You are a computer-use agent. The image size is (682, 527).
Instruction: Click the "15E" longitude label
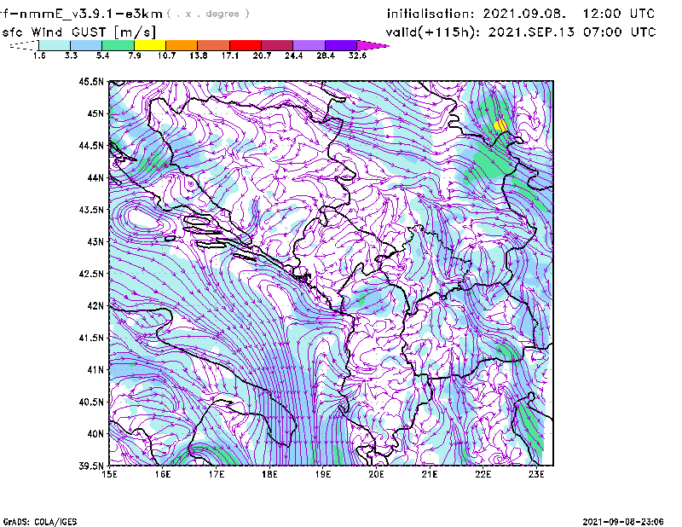(x=109, y=474)
